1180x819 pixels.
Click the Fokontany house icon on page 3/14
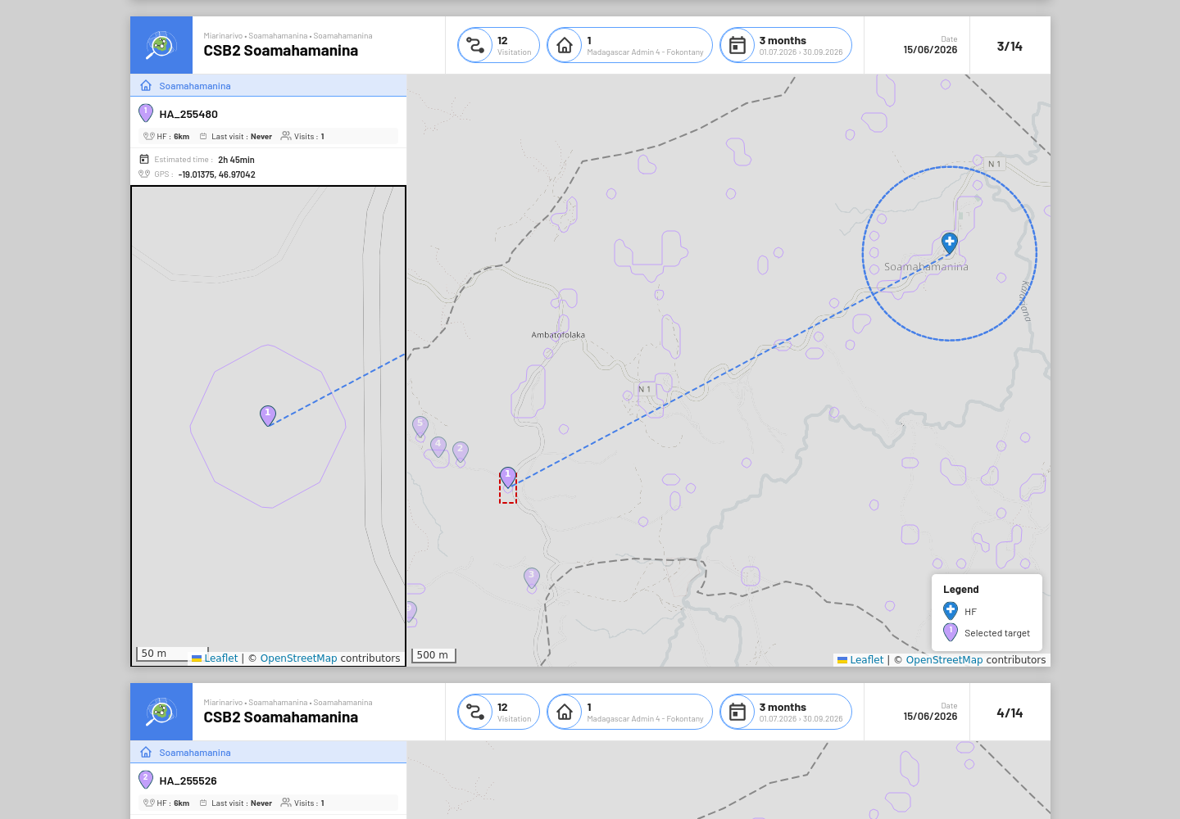click(565, 45)
